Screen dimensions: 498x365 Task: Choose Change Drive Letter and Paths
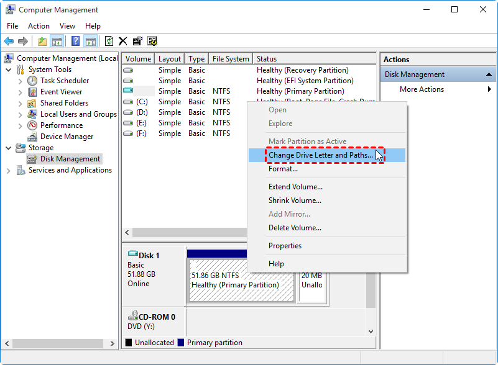tap(321, 155)
